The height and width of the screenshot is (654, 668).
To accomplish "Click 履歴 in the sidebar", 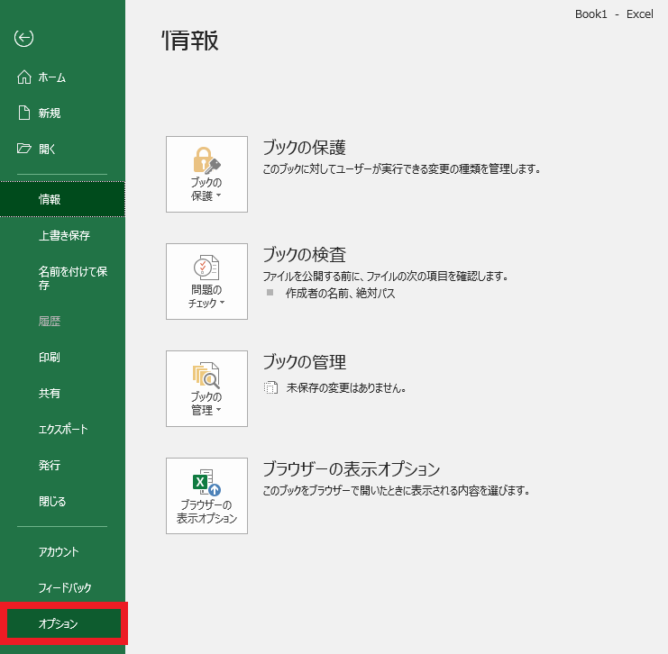I will [62, 321].
